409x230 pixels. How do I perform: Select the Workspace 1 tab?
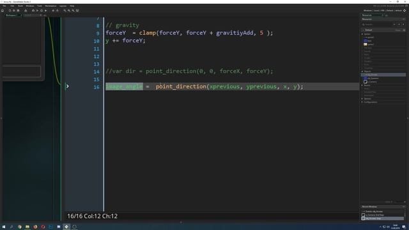coord(12,15)
